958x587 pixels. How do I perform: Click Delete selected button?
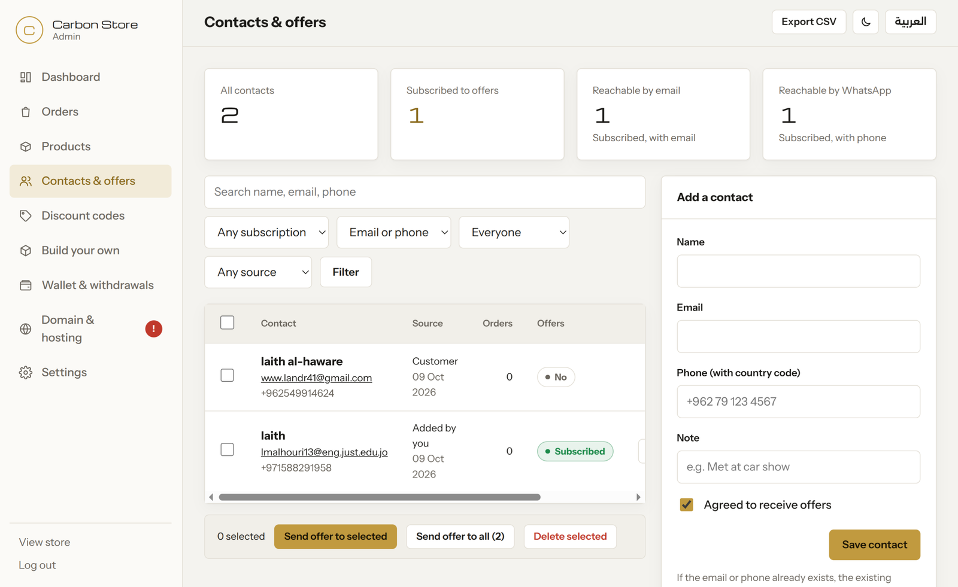tap(570, 537)
